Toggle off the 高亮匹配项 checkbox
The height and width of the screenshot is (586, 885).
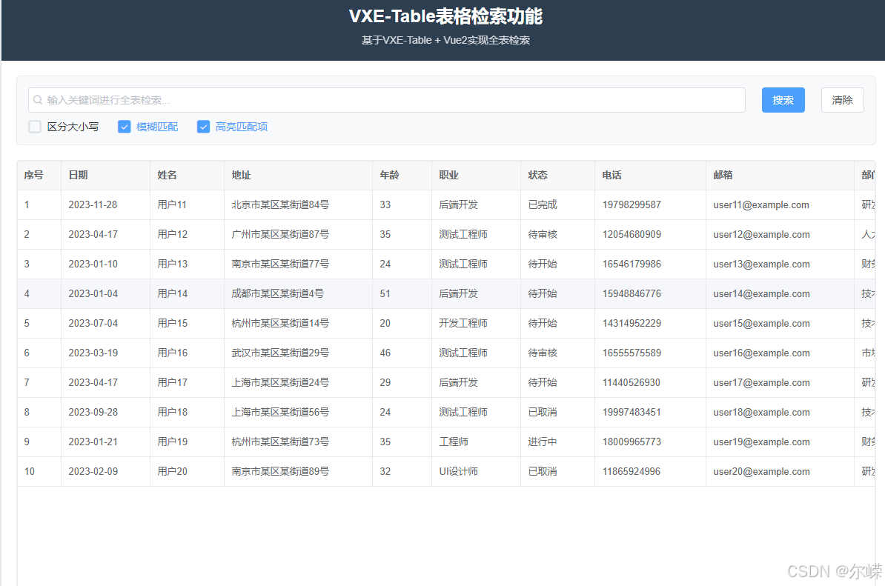point(203,126)
